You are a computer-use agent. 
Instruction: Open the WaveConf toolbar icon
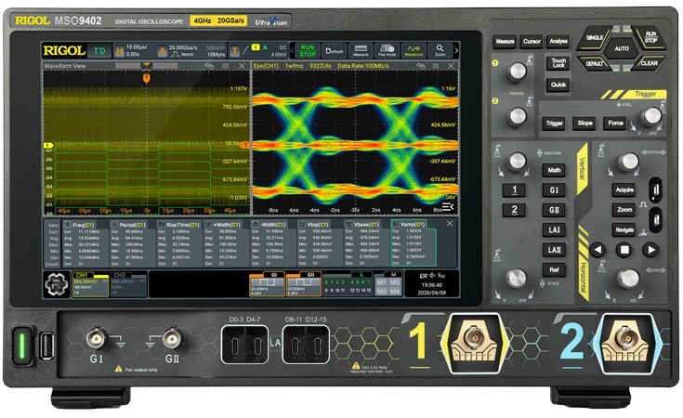pyautogui.click(x=414, y=50)
